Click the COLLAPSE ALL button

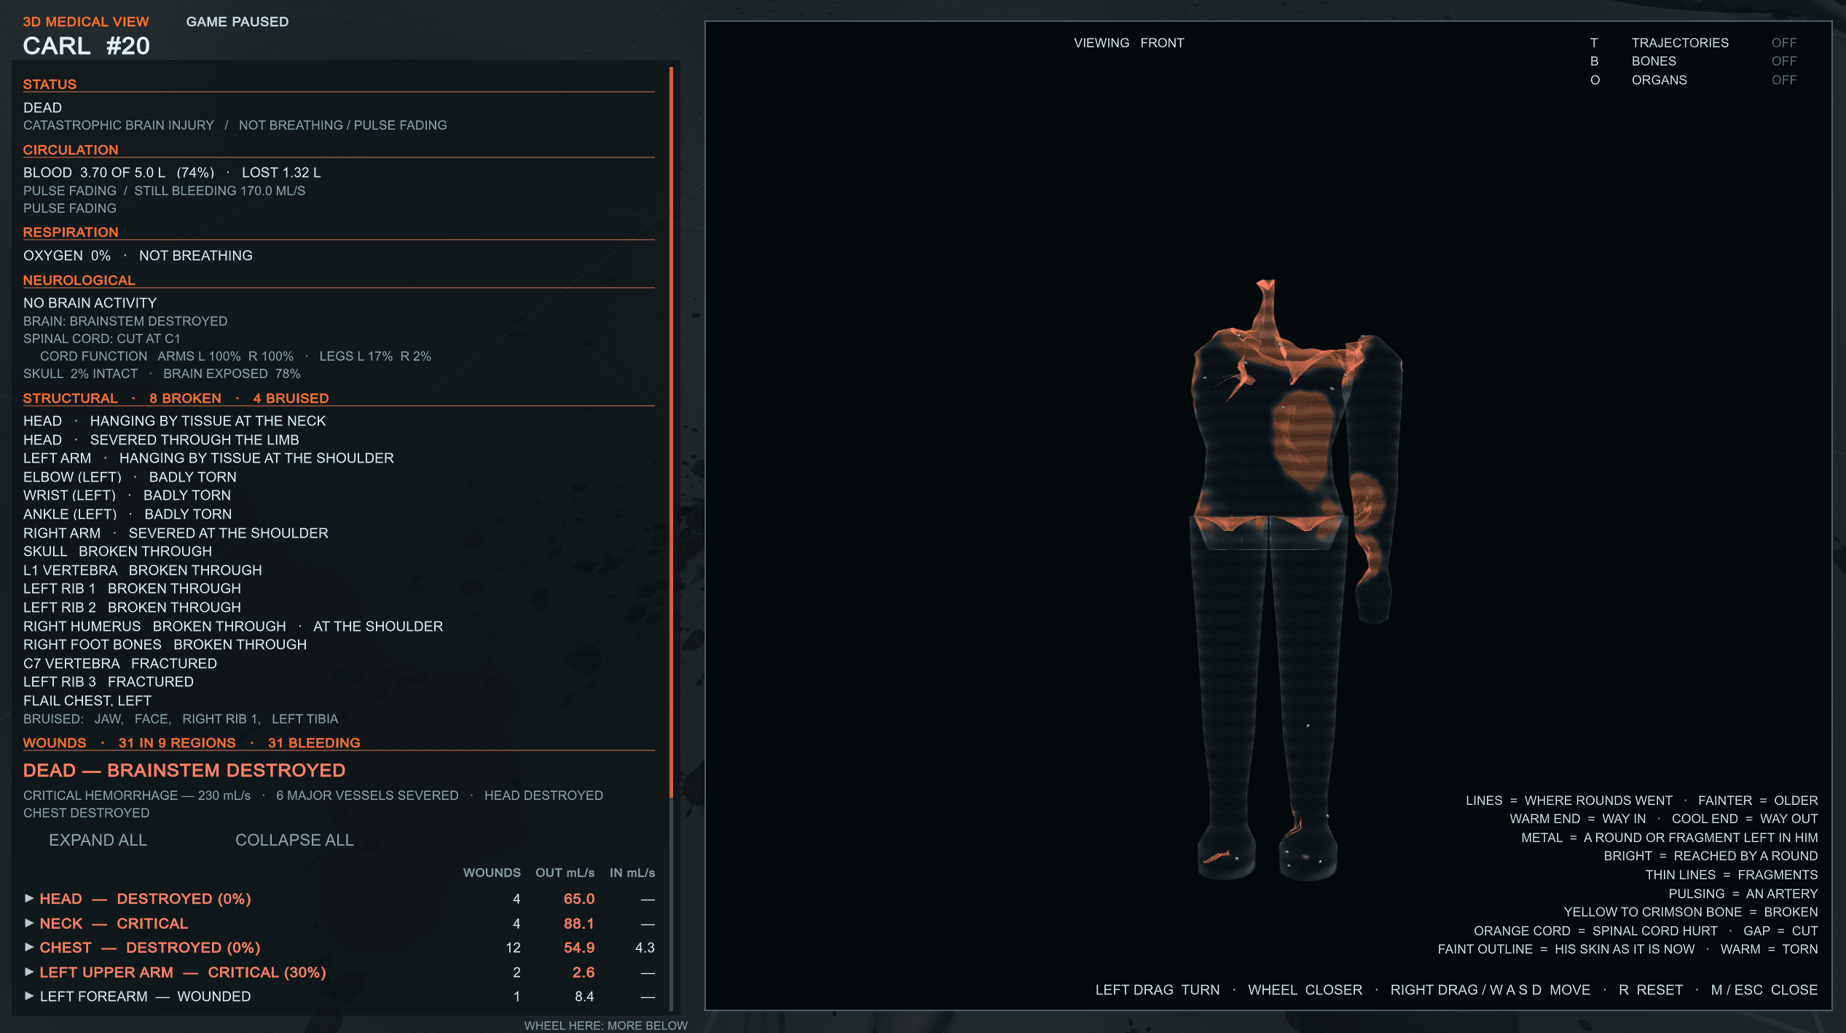click(x=294, y=840)
